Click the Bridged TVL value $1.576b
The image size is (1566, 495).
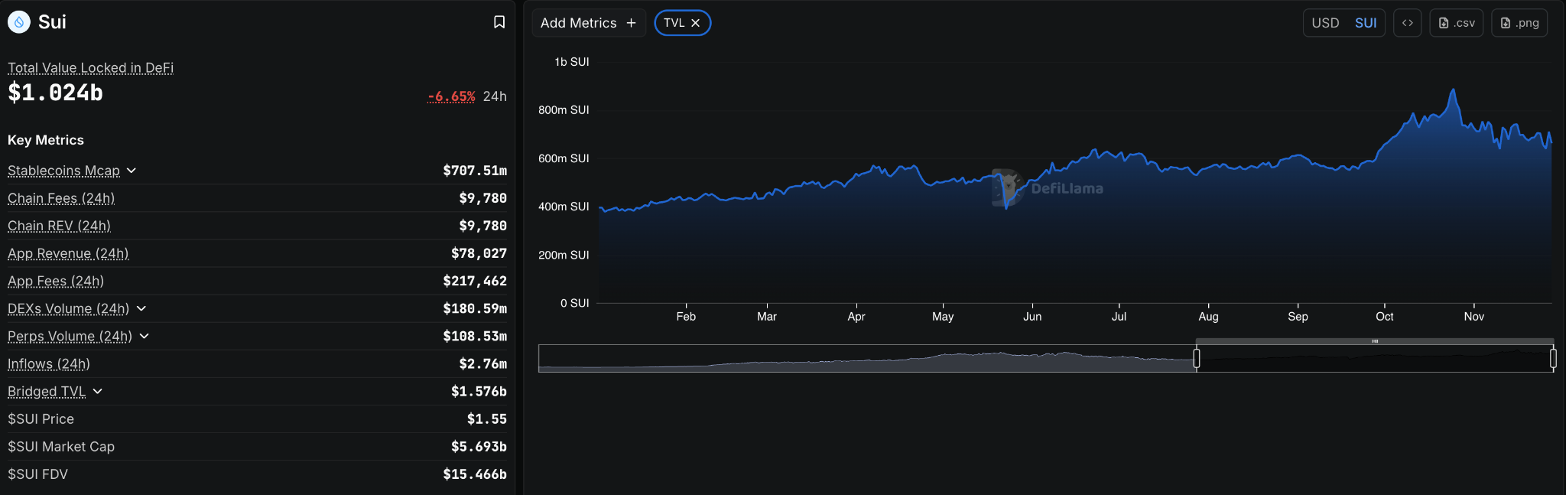pos(479,391)
